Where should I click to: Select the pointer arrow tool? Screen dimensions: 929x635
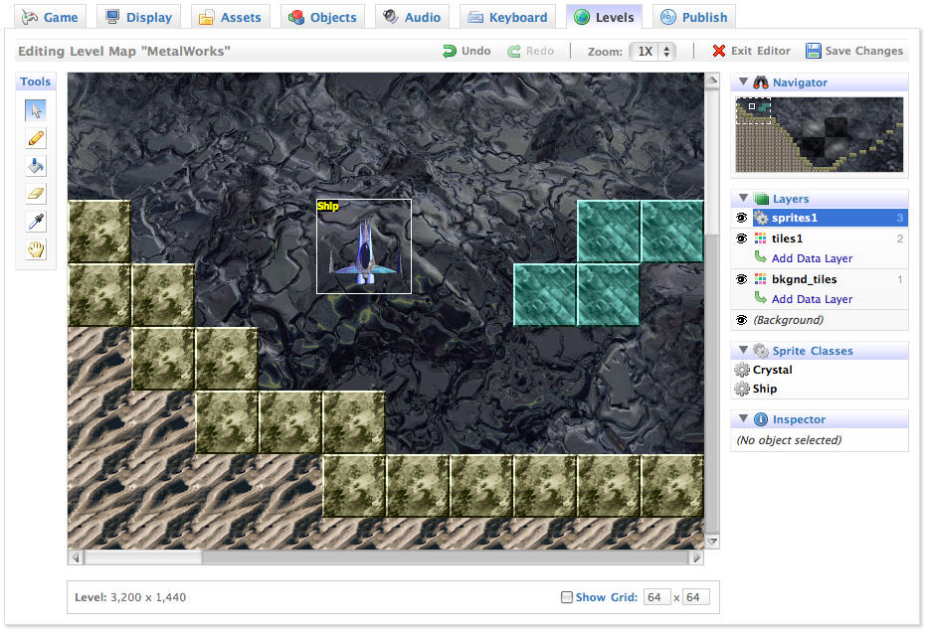pos(36,110)
